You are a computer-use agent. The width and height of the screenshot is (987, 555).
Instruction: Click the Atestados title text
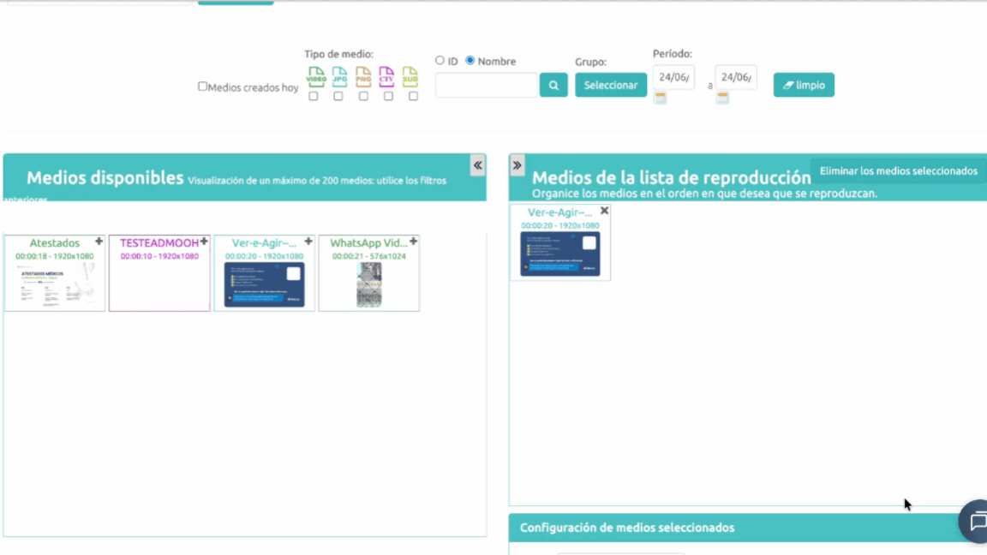click(x=55, y=243)
